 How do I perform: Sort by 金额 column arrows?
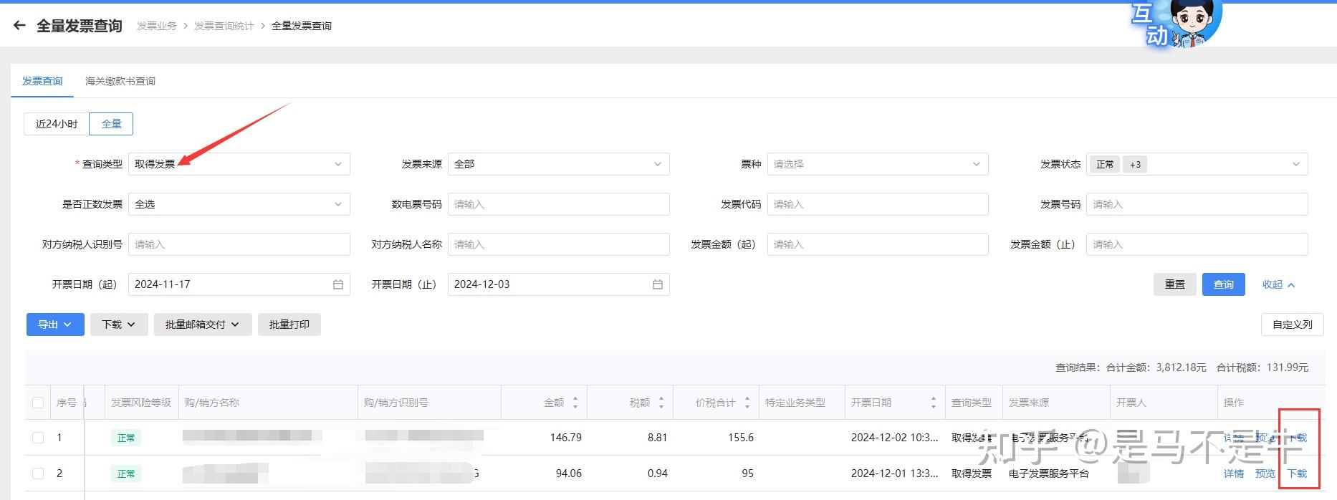[x=575, y=403]
